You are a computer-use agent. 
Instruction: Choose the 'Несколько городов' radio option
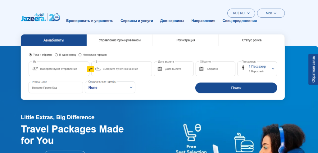(80, 55)
